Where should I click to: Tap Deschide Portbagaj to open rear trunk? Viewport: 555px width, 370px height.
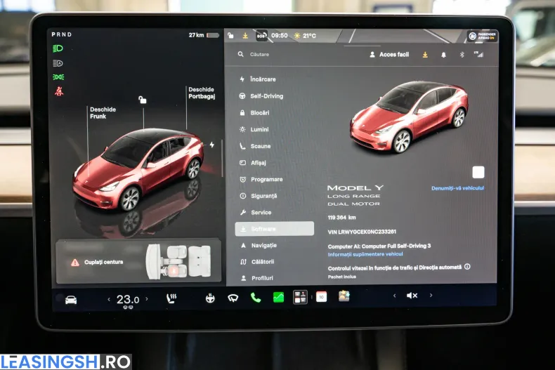coord(202,93)
